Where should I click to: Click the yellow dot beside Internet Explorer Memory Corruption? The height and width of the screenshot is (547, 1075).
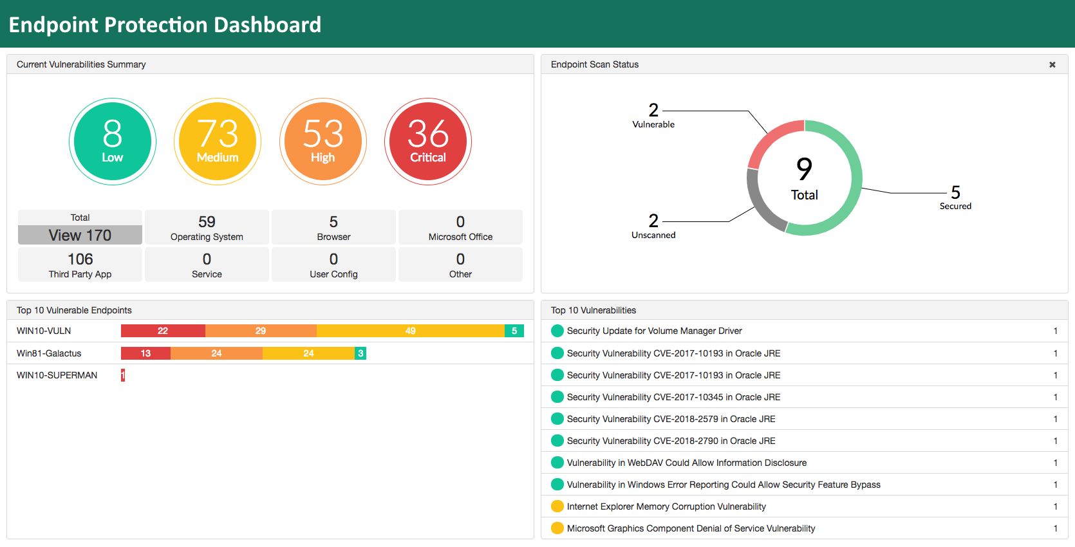557,506
